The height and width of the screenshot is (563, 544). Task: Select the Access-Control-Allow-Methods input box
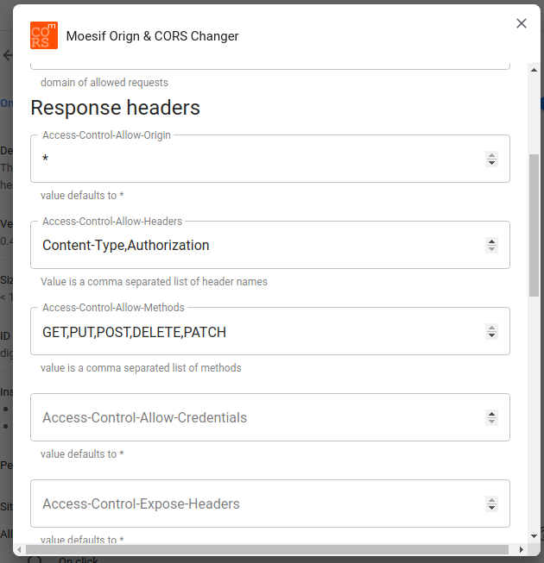pyautogui.click(x=259, y=332)
